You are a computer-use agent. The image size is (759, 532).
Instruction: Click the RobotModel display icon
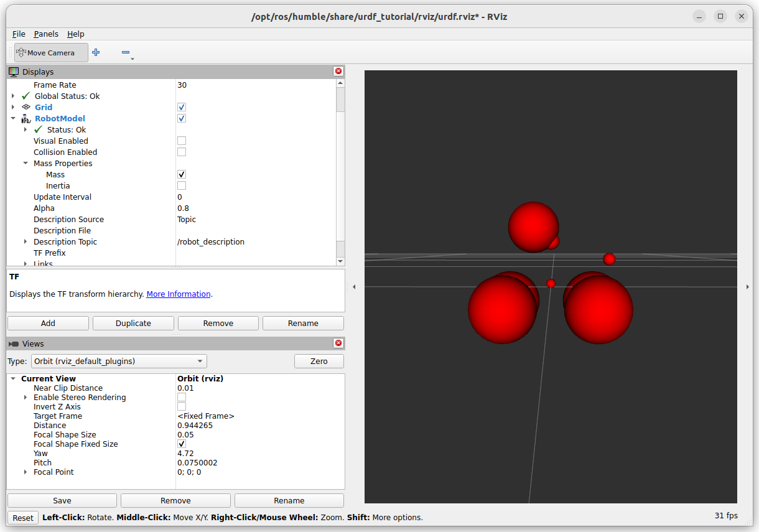(26, 119)
